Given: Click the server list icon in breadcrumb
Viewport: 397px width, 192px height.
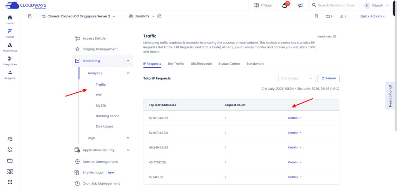Looking at the screenshot, I should click(29, 16).
